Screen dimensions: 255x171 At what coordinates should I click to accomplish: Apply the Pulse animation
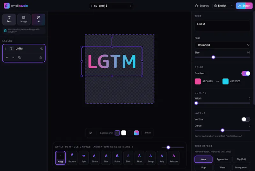117,158
